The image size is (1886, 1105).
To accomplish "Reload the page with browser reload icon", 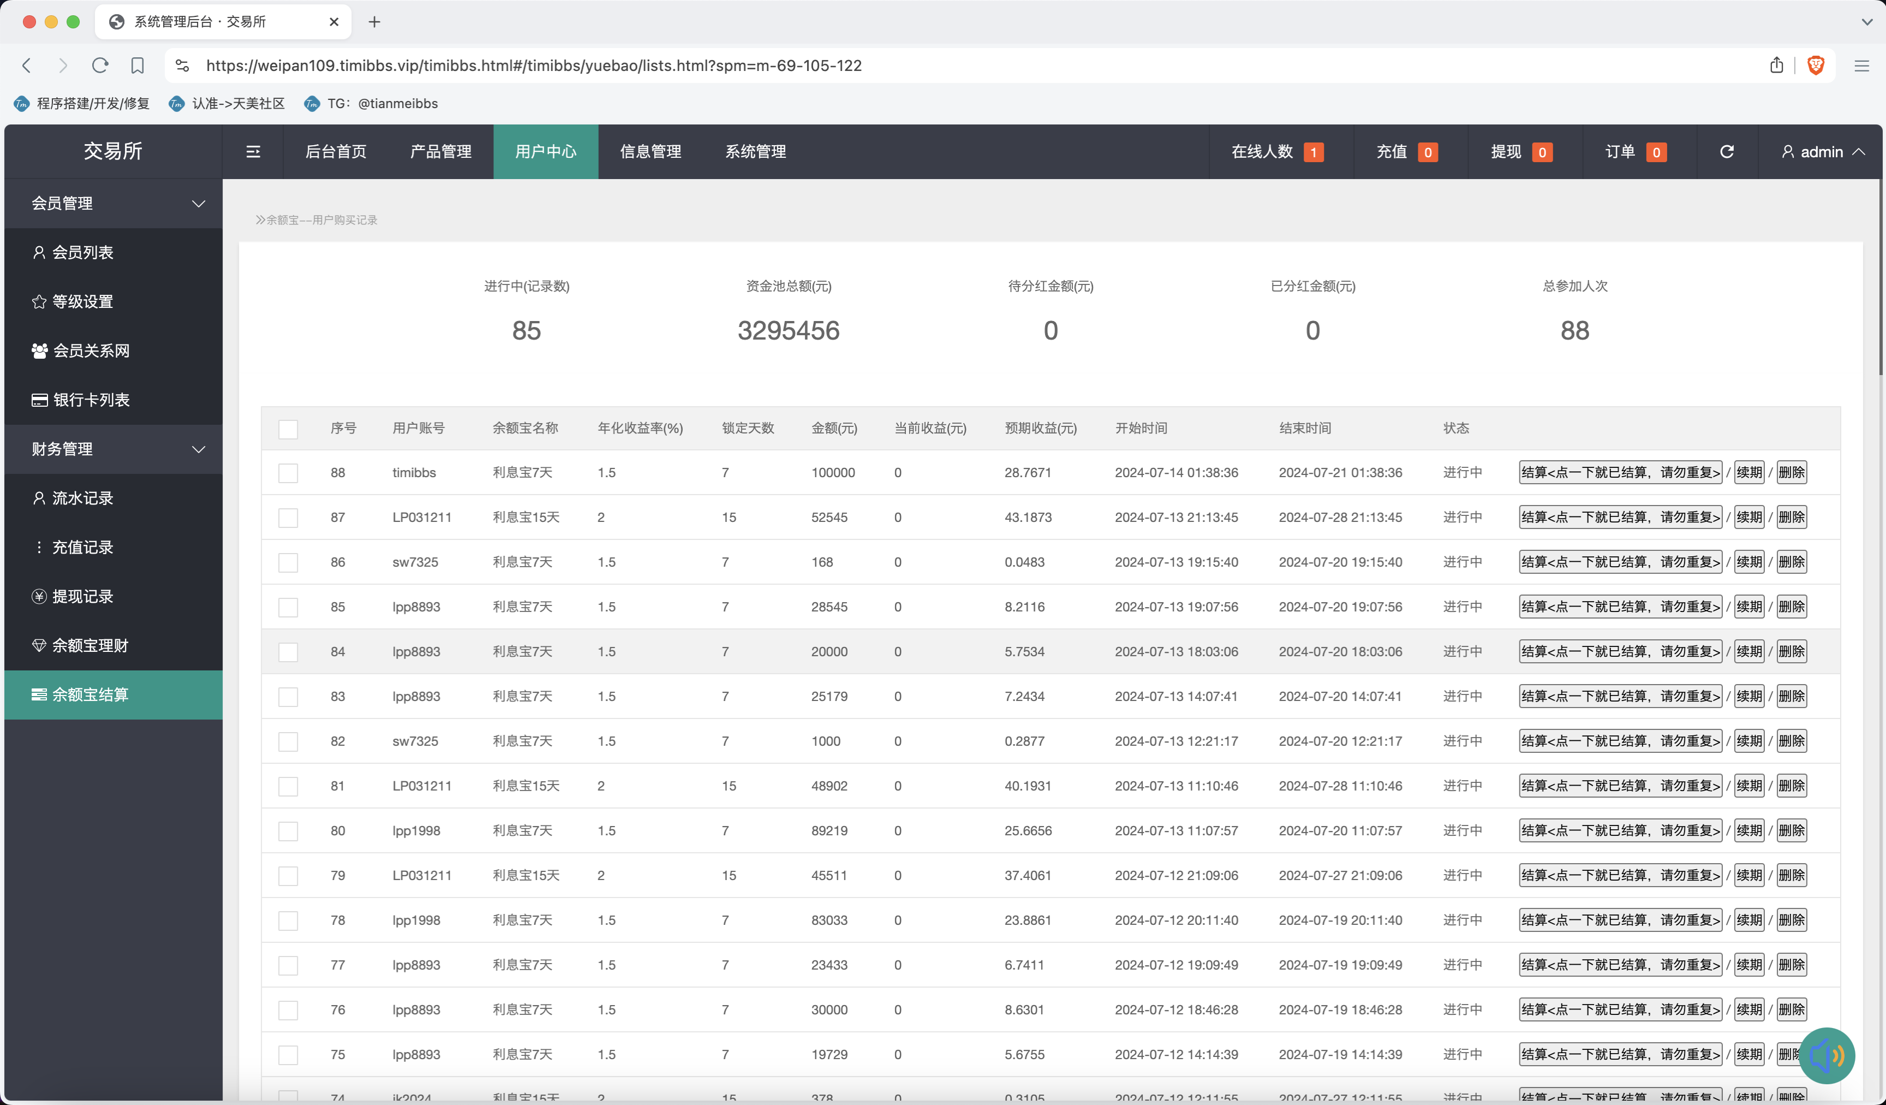I will pos(99,66).
